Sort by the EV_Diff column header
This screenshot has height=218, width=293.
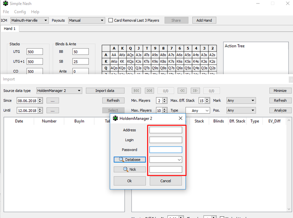click(274, 121)
